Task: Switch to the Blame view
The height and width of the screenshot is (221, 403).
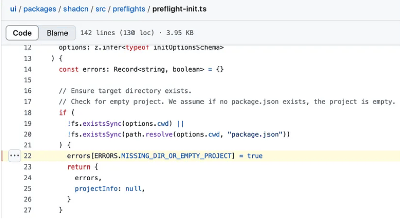Action: pyautogui.click(x=57, y=33)
